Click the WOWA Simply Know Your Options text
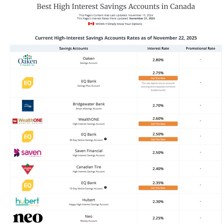This screenshot has height=224, width=224. [119, 24]
